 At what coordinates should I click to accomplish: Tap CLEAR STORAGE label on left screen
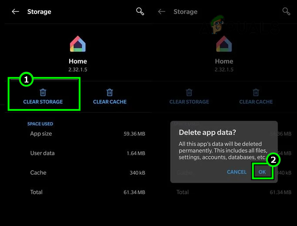coord(43,102)
